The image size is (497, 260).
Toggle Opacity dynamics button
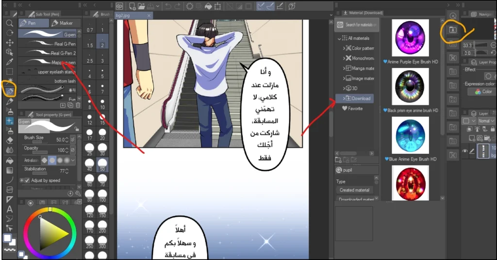(x=73, y=150)
